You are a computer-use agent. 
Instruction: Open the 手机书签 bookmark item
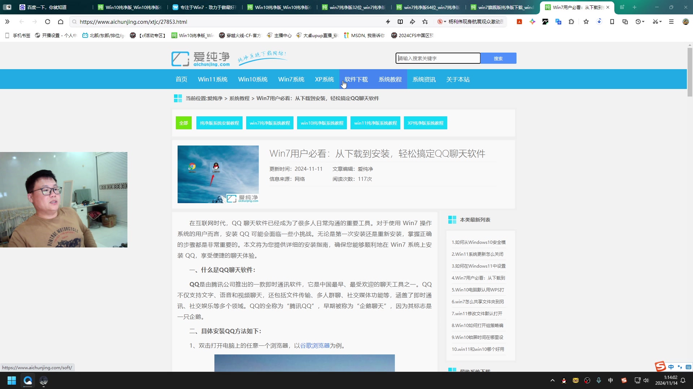18,35
